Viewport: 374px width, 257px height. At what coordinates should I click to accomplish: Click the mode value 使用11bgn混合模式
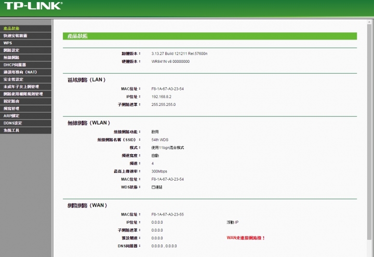(167, 148)
